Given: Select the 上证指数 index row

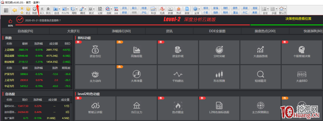Looking at the screenshot, I should pyautogui.click(x=37, y=50).
